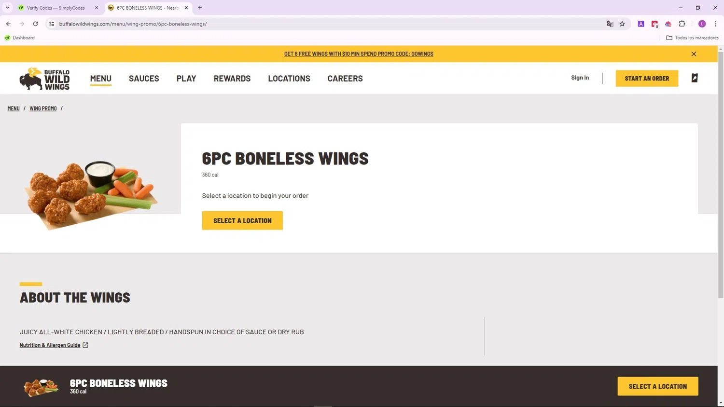The image size is (724, 407).
Task: Click the 6PC BONELESS WINGS heading
Action: [x=285, y=159]
